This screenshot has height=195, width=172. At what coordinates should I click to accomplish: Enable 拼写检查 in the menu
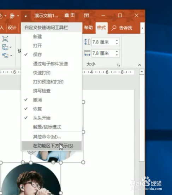[x=51, y=91]
